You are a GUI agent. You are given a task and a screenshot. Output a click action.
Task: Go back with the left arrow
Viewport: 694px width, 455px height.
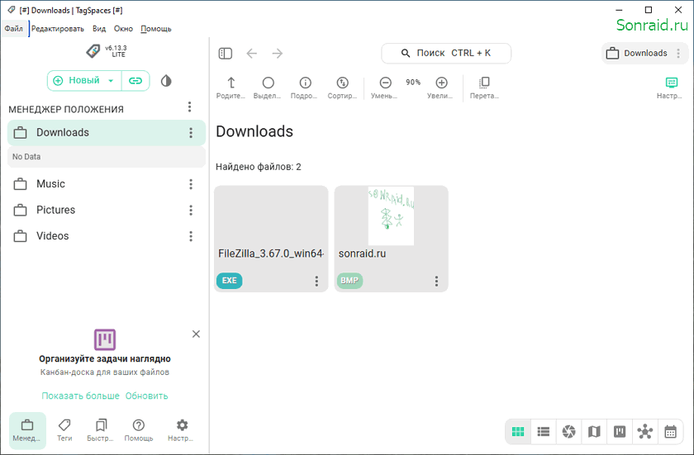(x=251, y=54)
